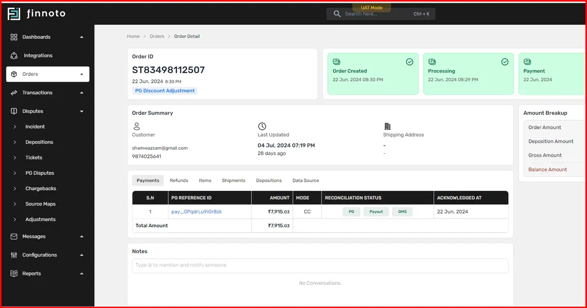Expand the Reports menu arrow

point(82,274)
